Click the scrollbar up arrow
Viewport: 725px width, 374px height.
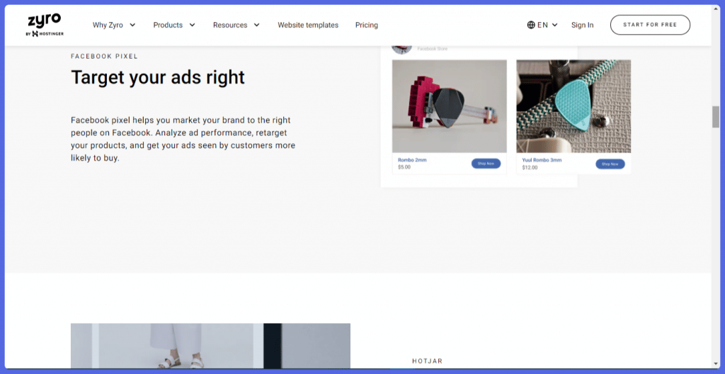715,9
